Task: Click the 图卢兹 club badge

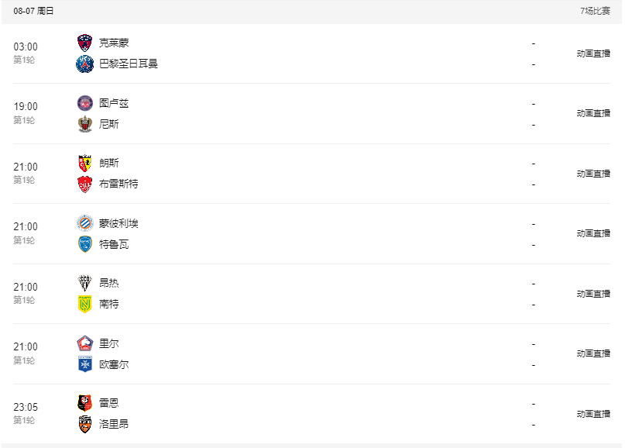Action: point(84,103)
